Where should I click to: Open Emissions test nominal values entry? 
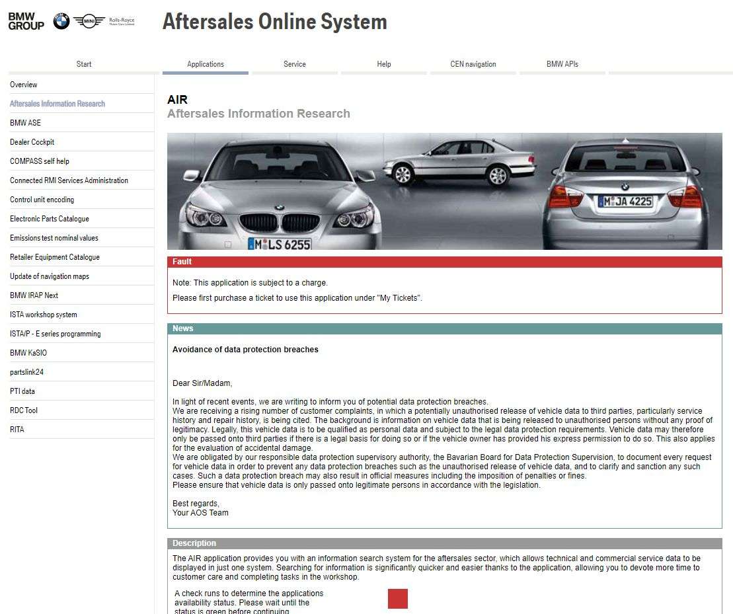tap(81, 238)
